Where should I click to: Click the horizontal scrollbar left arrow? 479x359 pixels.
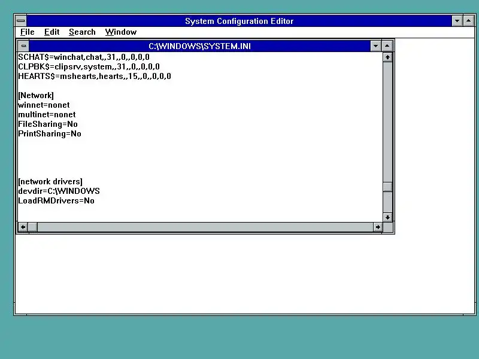(23, 227)
